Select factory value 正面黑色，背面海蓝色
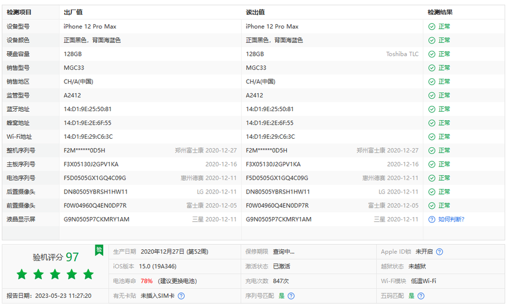 (x=92, y=40)
